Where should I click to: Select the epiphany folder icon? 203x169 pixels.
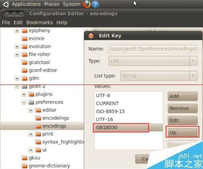24,30
